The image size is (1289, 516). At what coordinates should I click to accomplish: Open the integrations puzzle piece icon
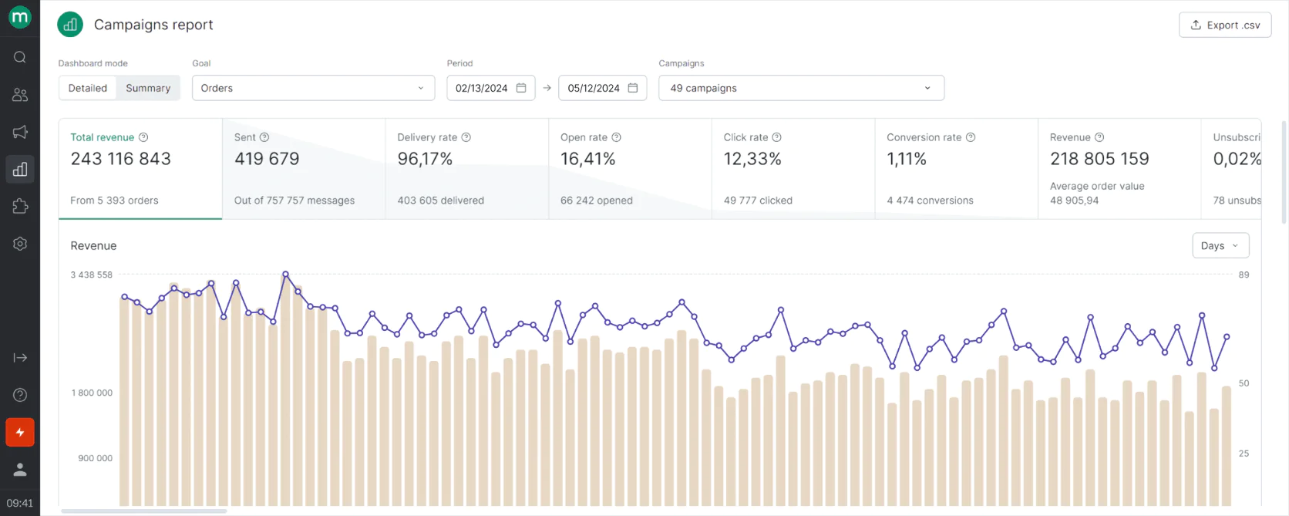pyautogui.click(x=20, y=206)
